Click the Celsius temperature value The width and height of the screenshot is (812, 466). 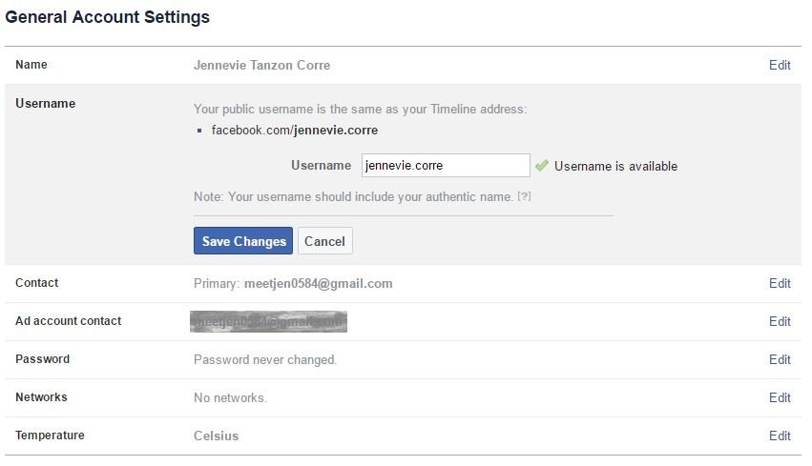pyautogui.click(x=216, y=436)
